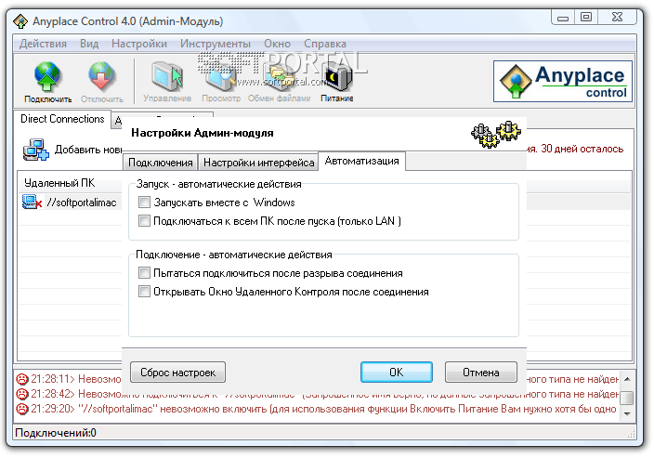Click the Отключить disconnect globe icon
The image size is (654, 458).
click(101, 77)
